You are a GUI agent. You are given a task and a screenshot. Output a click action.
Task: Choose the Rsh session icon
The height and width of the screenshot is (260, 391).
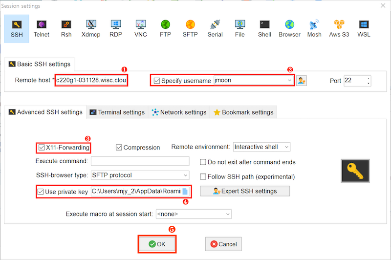pos(66,29)
